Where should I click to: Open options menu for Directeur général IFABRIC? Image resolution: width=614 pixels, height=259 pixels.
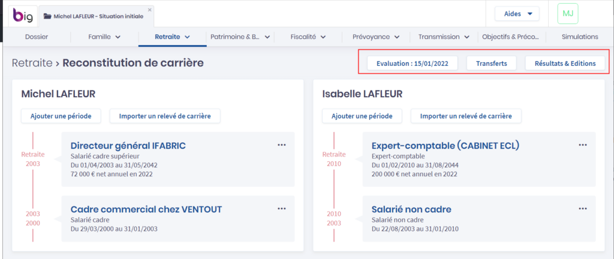tap(282, 145)
